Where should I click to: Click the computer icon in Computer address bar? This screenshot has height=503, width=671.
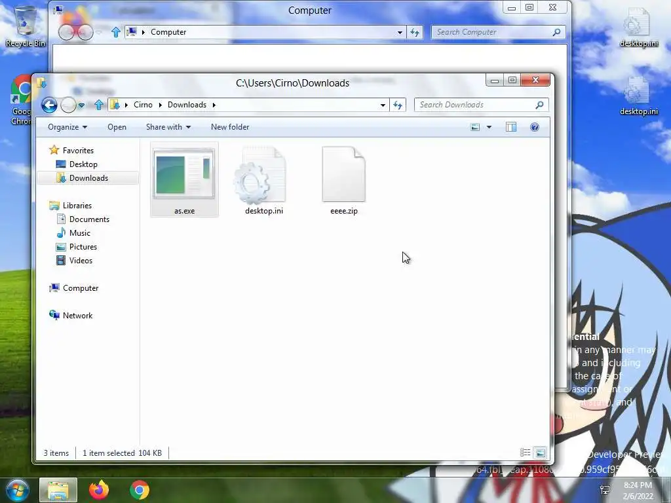(x=132, y=32)
